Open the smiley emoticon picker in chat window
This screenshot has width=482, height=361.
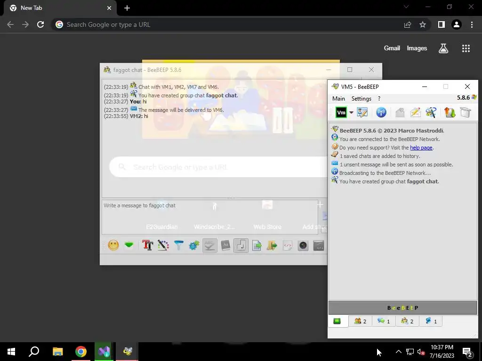(x=113, y=245)
